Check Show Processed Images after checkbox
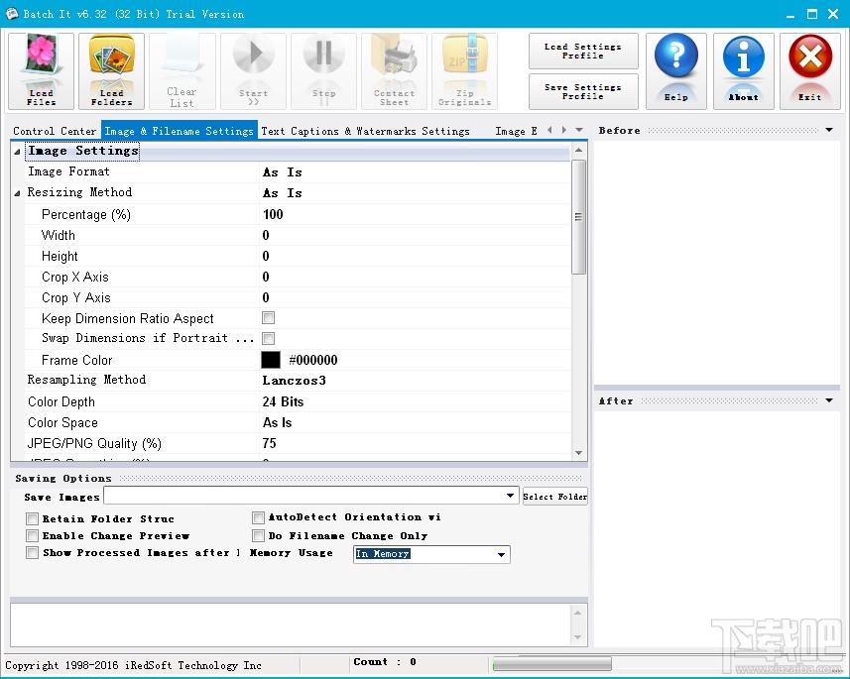This screenshot has width=850, height=679. point(33,553)
